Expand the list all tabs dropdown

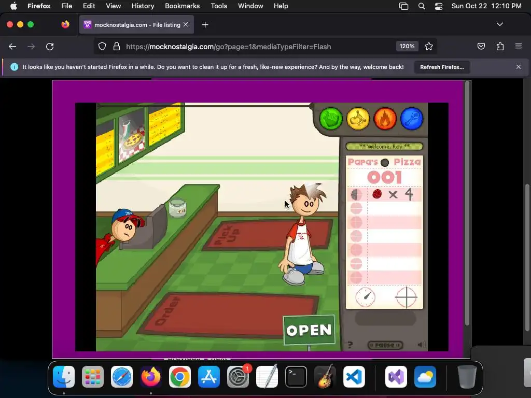(499, 24)
